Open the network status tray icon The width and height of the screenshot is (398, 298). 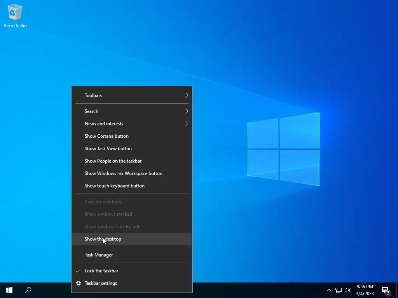click(339, 290)
